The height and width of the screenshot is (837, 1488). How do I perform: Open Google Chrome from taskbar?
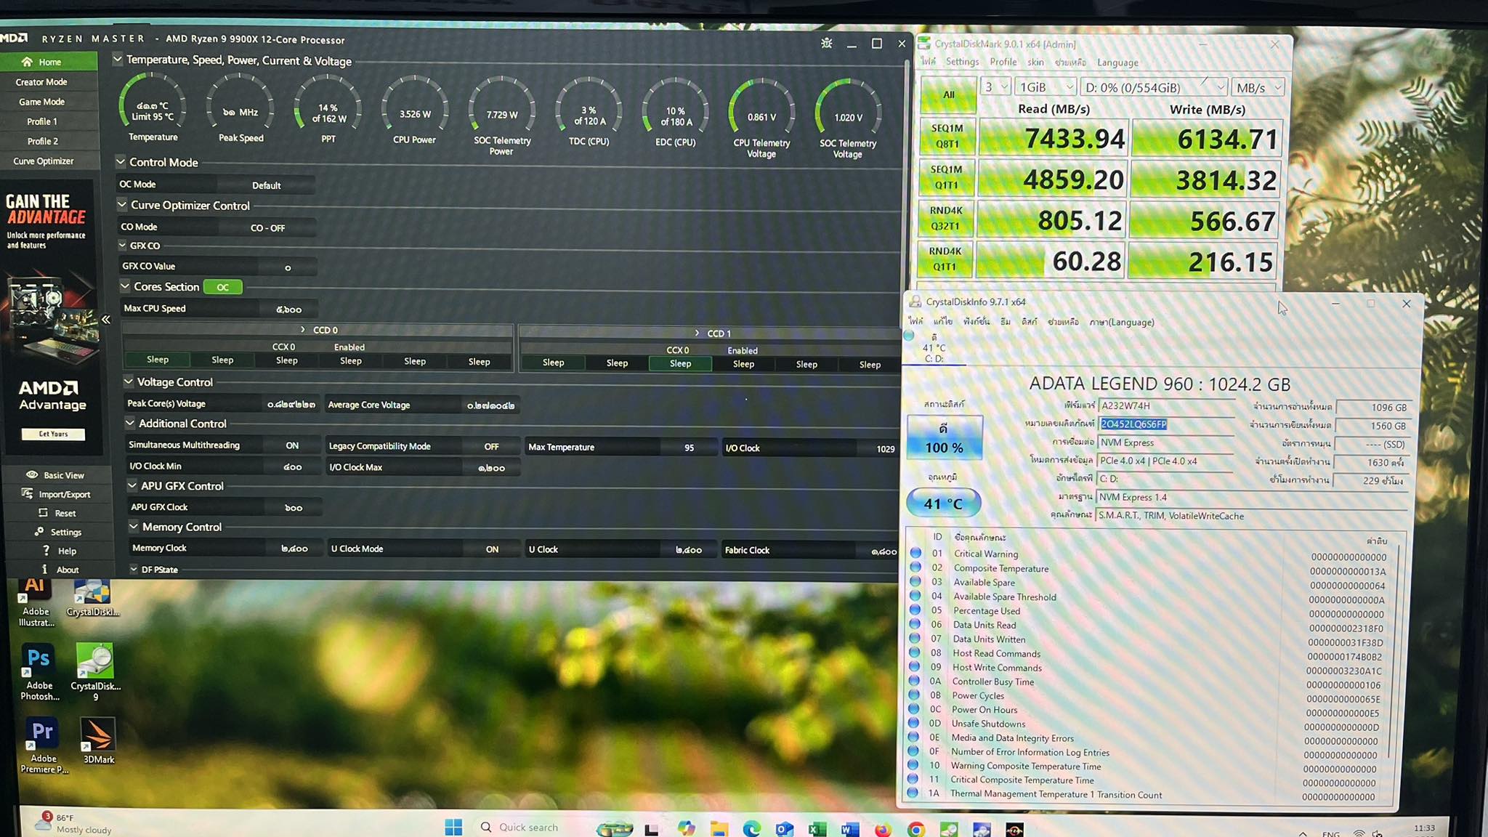(916, 829)
